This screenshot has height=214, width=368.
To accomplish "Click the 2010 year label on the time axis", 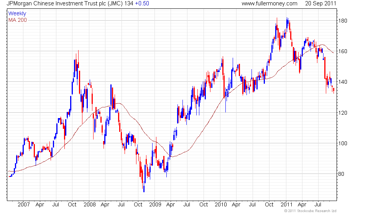I will coord(221,205).
